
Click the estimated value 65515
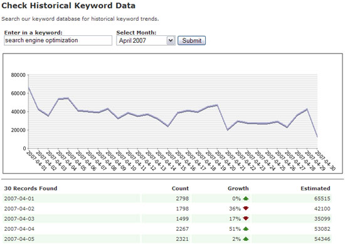tap(322, 199)
